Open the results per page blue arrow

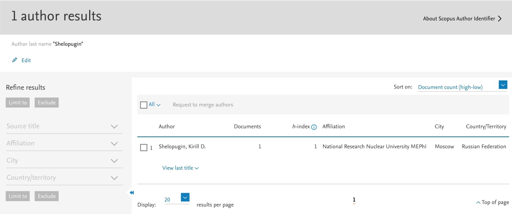coord(185,197)
